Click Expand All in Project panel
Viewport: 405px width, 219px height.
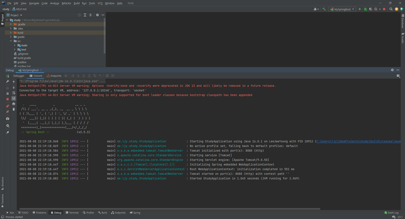pyautogui.click(x=85, y=15)
